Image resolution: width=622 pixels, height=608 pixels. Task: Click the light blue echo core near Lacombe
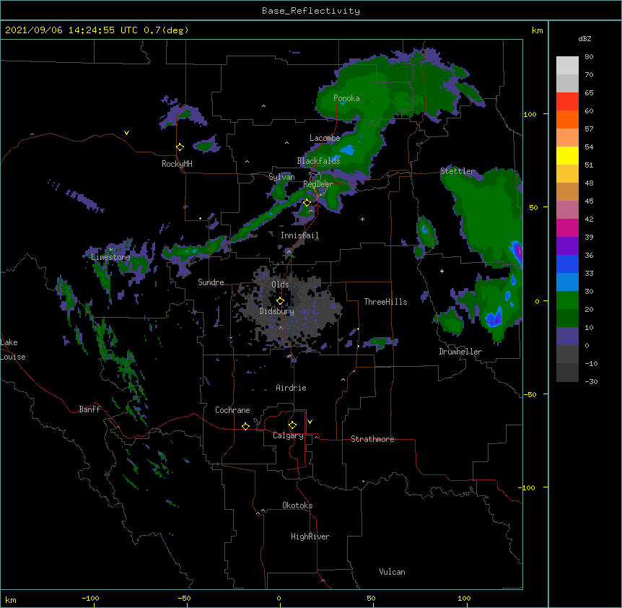click(x=348, y=150)
